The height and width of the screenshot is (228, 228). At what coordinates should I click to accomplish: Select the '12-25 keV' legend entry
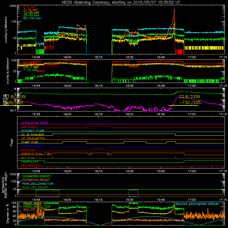[x=31, y=13]
